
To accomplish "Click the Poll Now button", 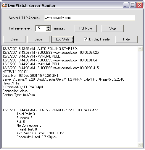I will [x=86, y=28].
